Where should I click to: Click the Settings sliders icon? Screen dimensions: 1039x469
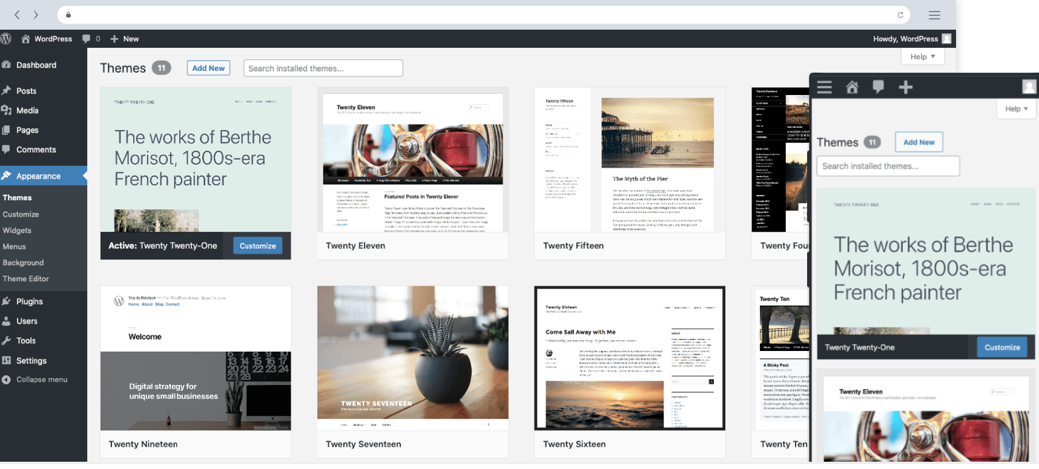[6, 361]
